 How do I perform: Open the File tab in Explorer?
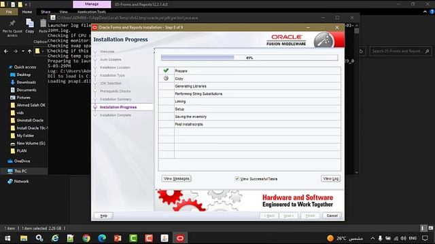coord(9,12)
